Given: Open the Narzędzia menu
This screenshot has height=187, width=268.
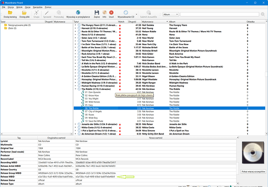Looking at the screenshot, I should pos(38,7).
